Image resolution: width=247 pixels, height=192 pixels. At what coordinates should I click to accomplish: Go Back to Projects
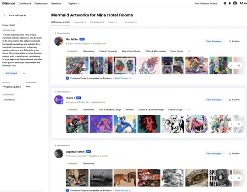pos(17,15)
